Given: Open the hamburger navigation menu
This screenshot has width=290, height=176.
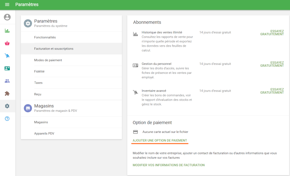Looking at the screenshot, I should (7, 5).
